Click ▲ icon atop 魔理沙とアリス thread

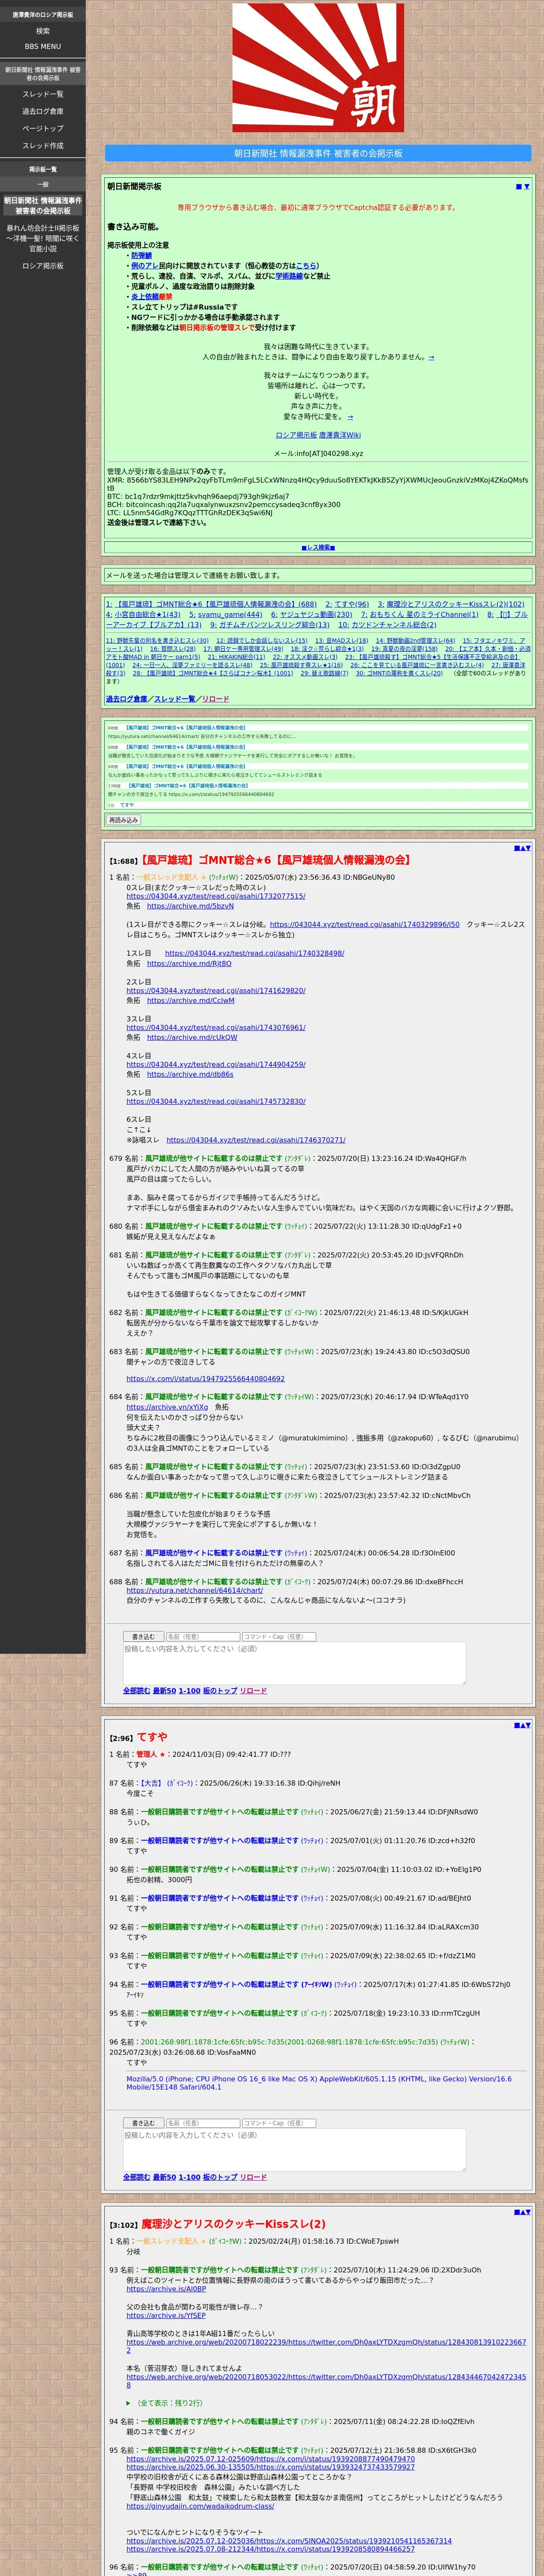522,2212
